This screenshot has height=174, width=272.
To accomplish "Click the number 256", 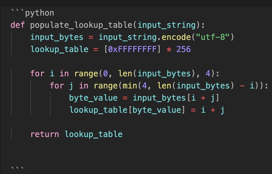I will click(x=183, y=49).
